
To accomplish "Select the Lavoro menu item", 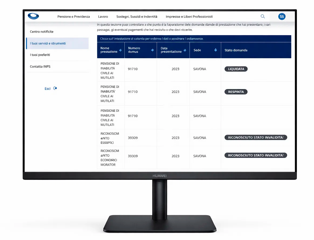I will [103, 17].
